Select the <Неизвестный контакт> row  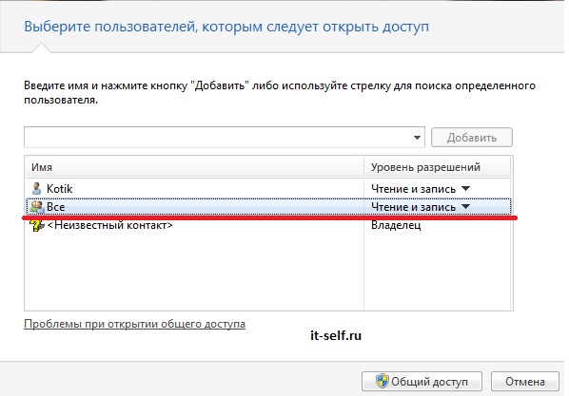[x=268, y=225]
